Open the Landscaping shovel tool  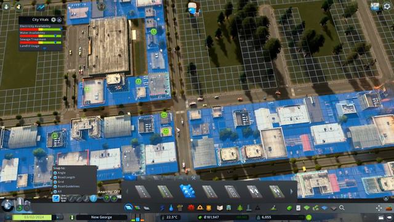coord(273,208)
